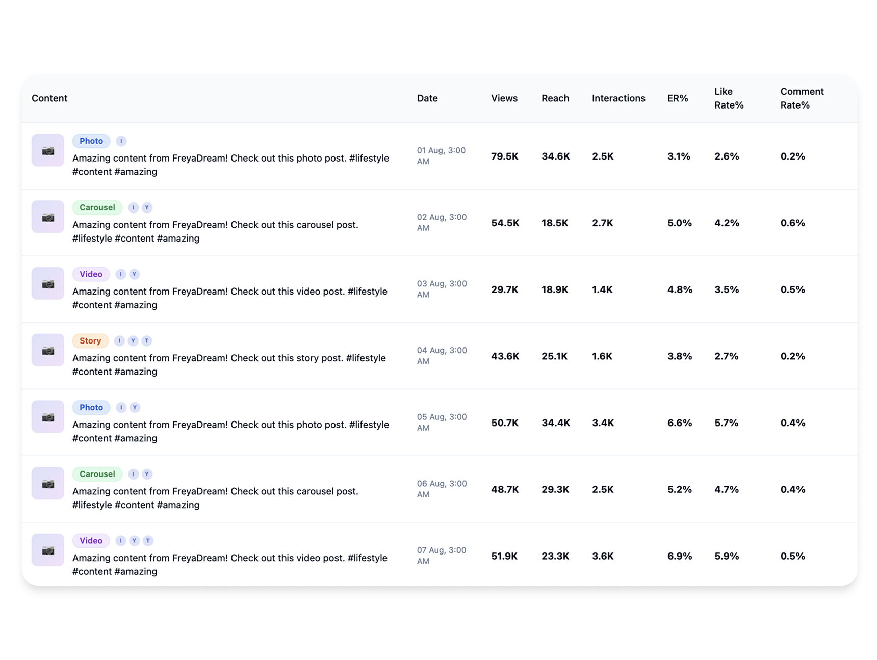This screenshot has width=877, height=660.
Task: Click the camera thumbnail of 01 Aug photo post
Action: tap(47, 150)
